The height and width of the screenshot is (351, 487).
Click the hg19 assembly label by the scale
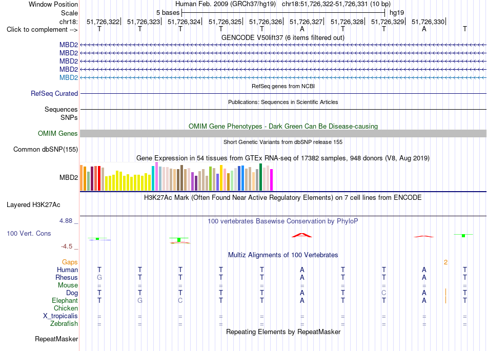pos(397,13)
